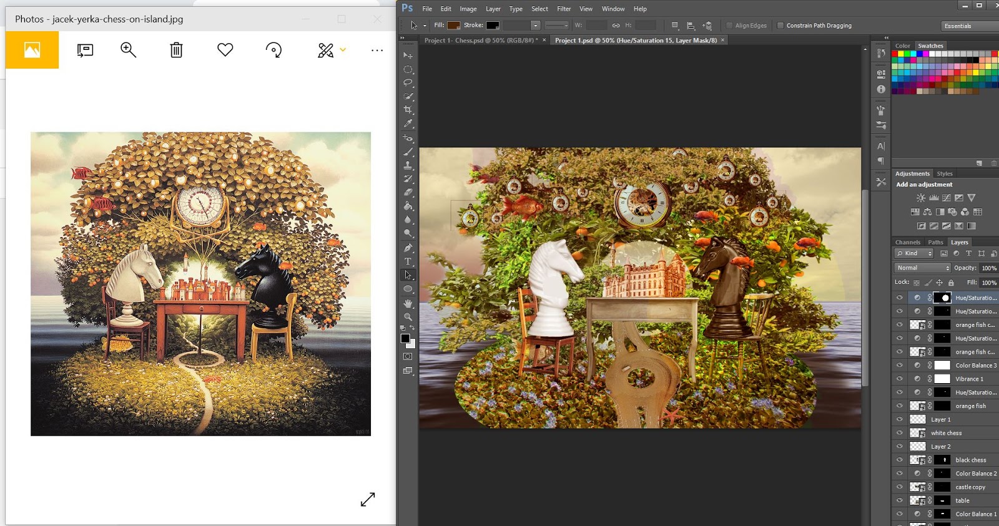
Task: Select the Clone Stamp tool
Action: coord(408,165)
